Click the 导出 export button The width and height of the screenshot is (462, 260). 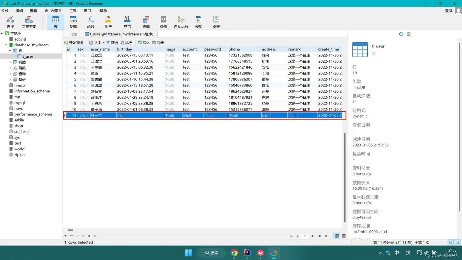pos(158,43)
